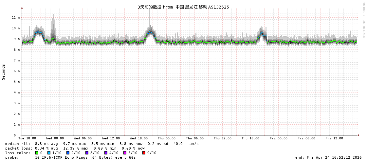Click the 11 m y-axis label
This screenshot has height=162, width=367.
pyautogui.click(x=16, y=17)
